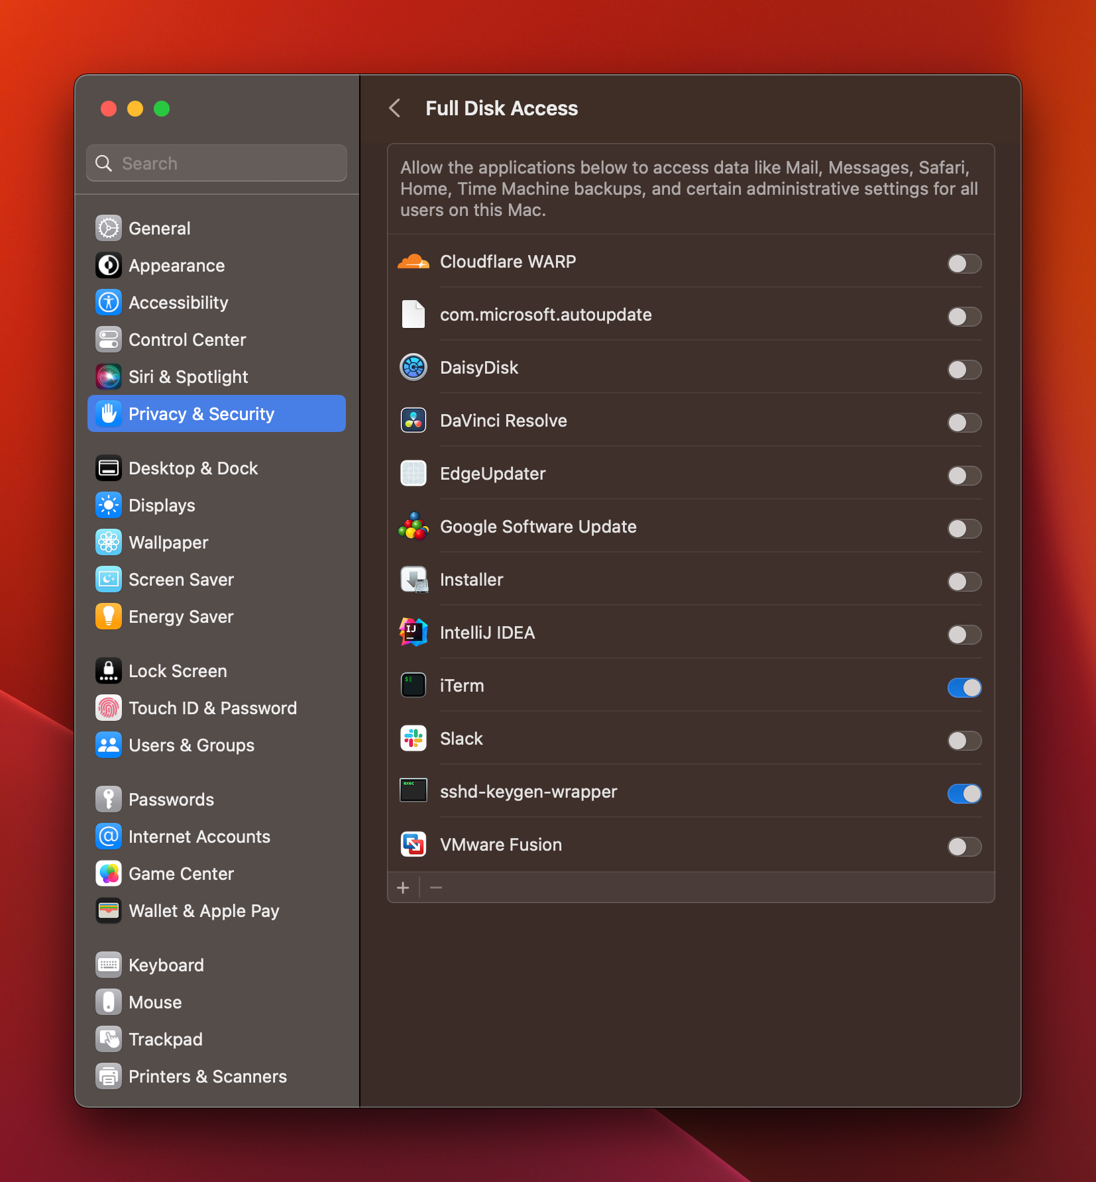Click the IntelliJ IDEA icon
The image size is (1096, 1182).
(413, 632)
